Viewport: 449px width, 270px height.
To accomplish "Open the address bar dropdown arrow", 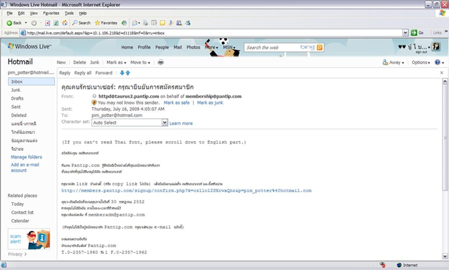I will pos(405,33).
